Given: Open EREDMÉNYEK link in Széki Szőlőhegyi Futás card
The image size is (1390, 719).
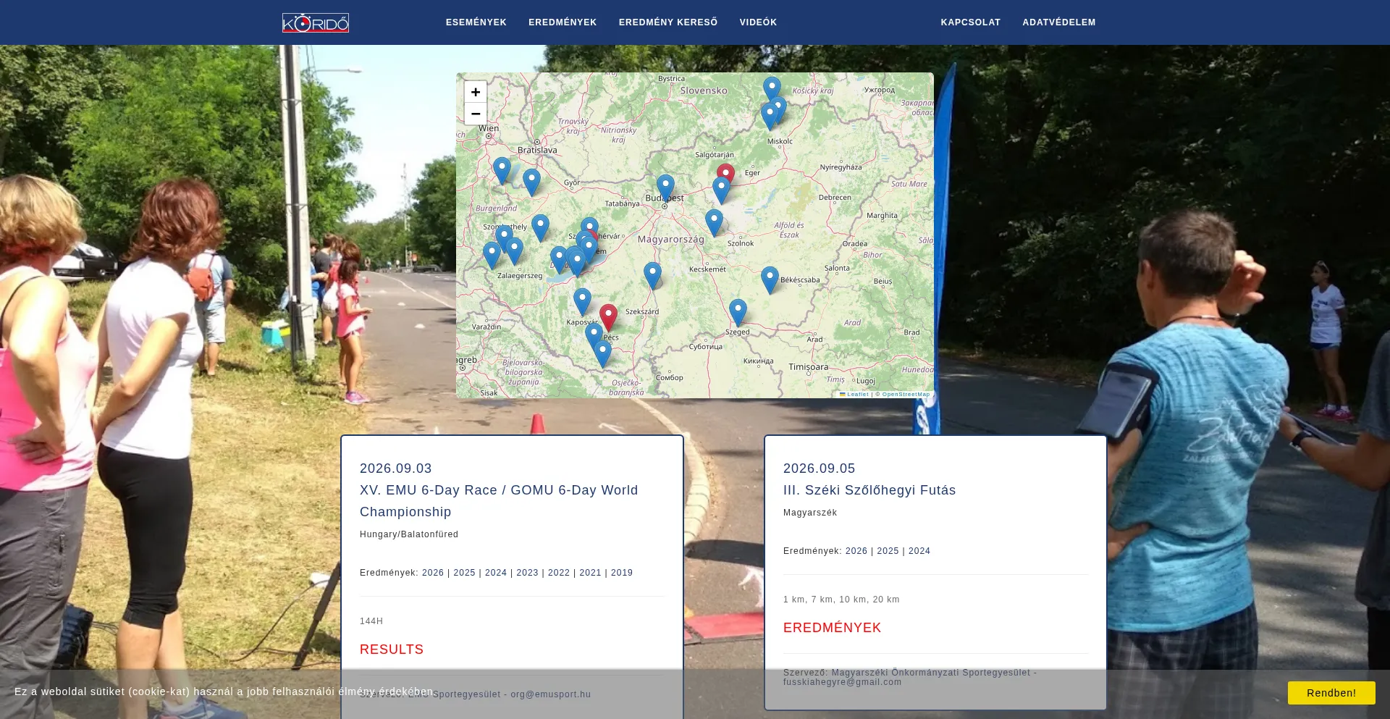Looking at the screenshot, I should pyautogui.click(x=833, y=628).
